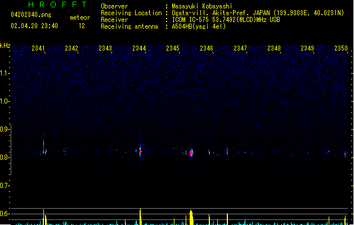Click the Receiver label
354x225 pixels.
pyautogui.click(x=114, y=20)
